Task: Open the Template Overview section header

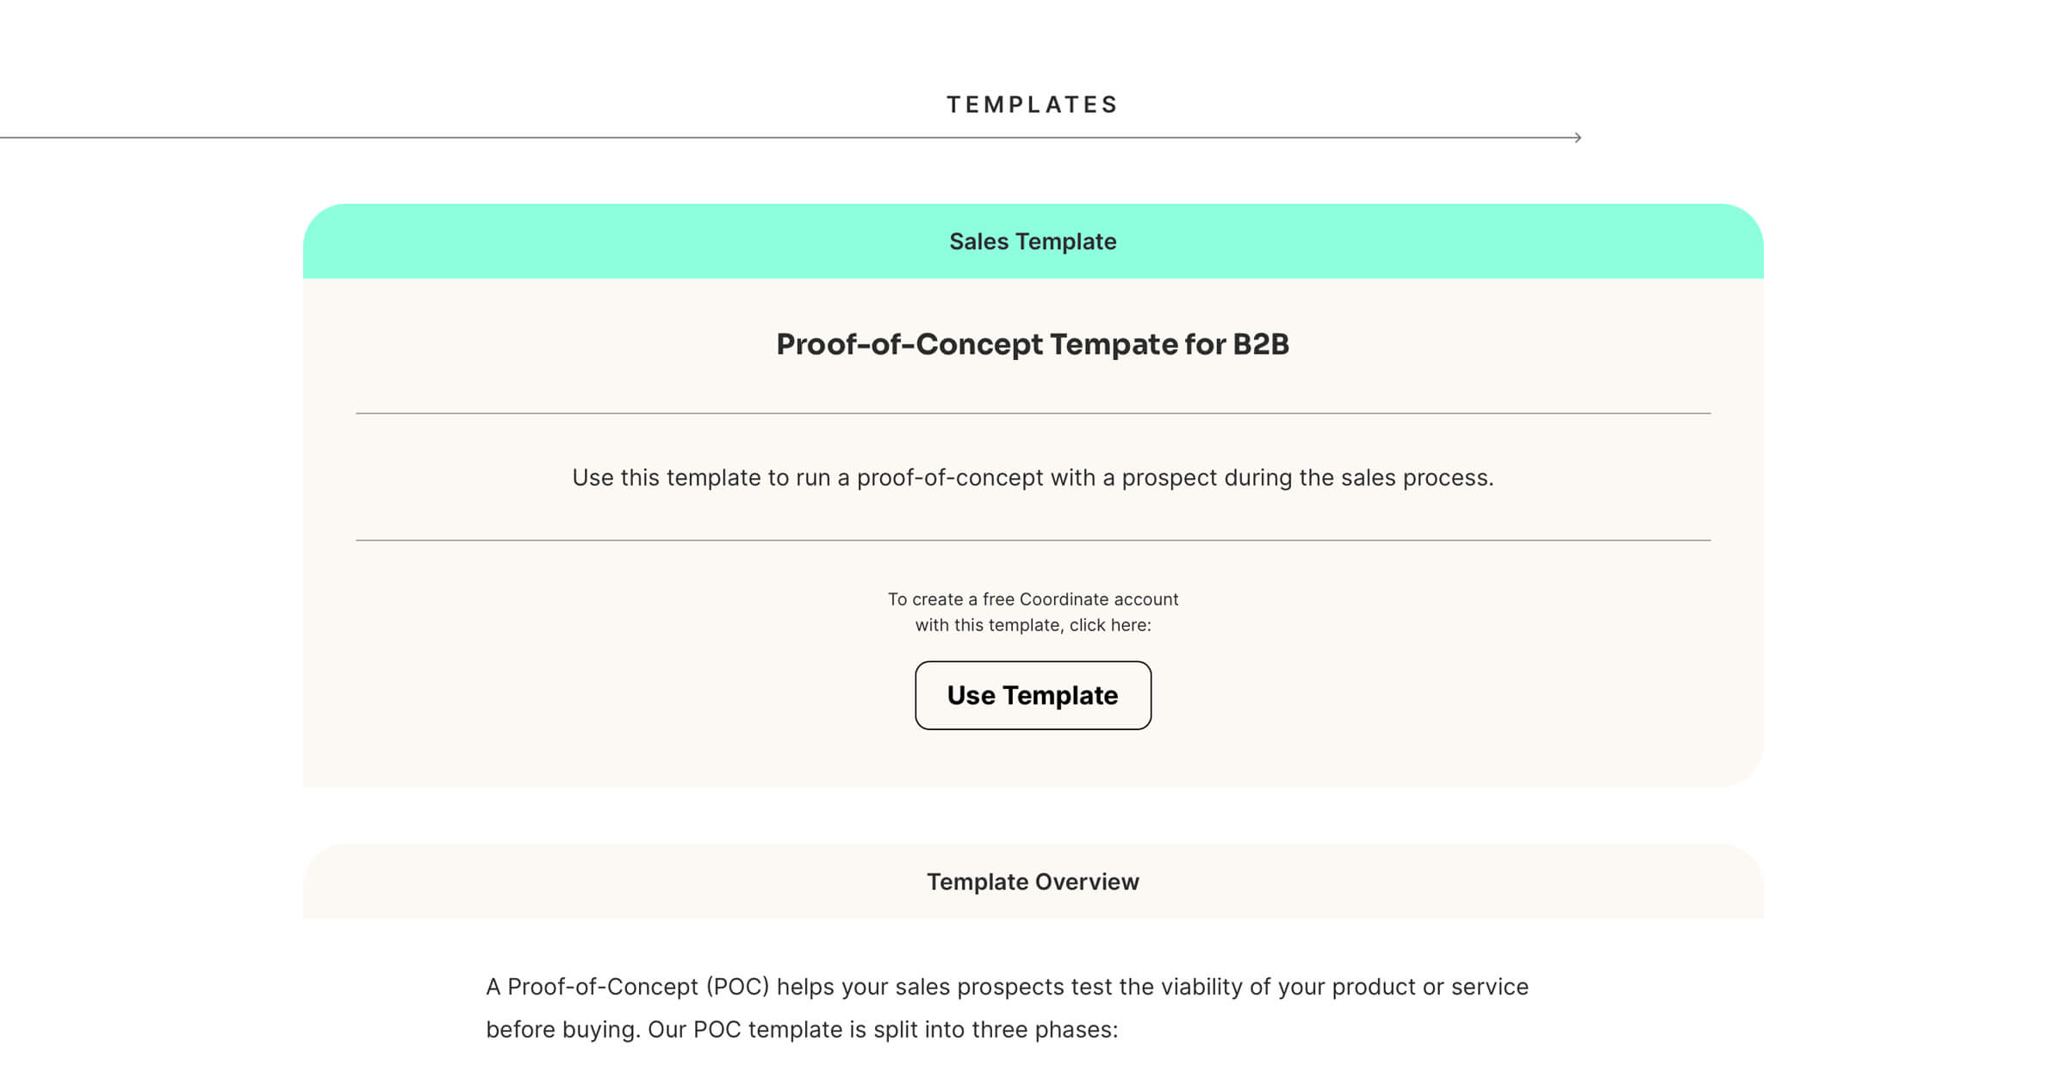Action: pos(1033,882)
